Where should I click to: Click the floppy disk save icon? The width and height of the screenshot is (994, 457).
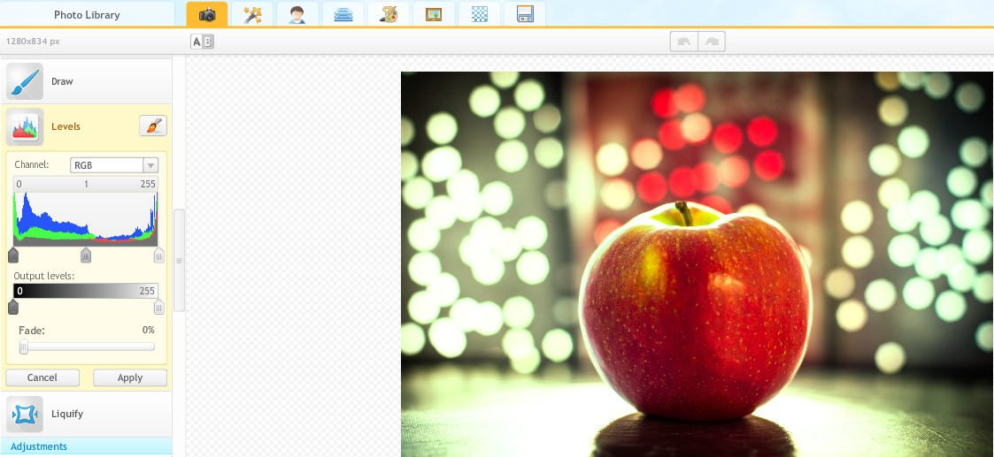tap(524, 14)
